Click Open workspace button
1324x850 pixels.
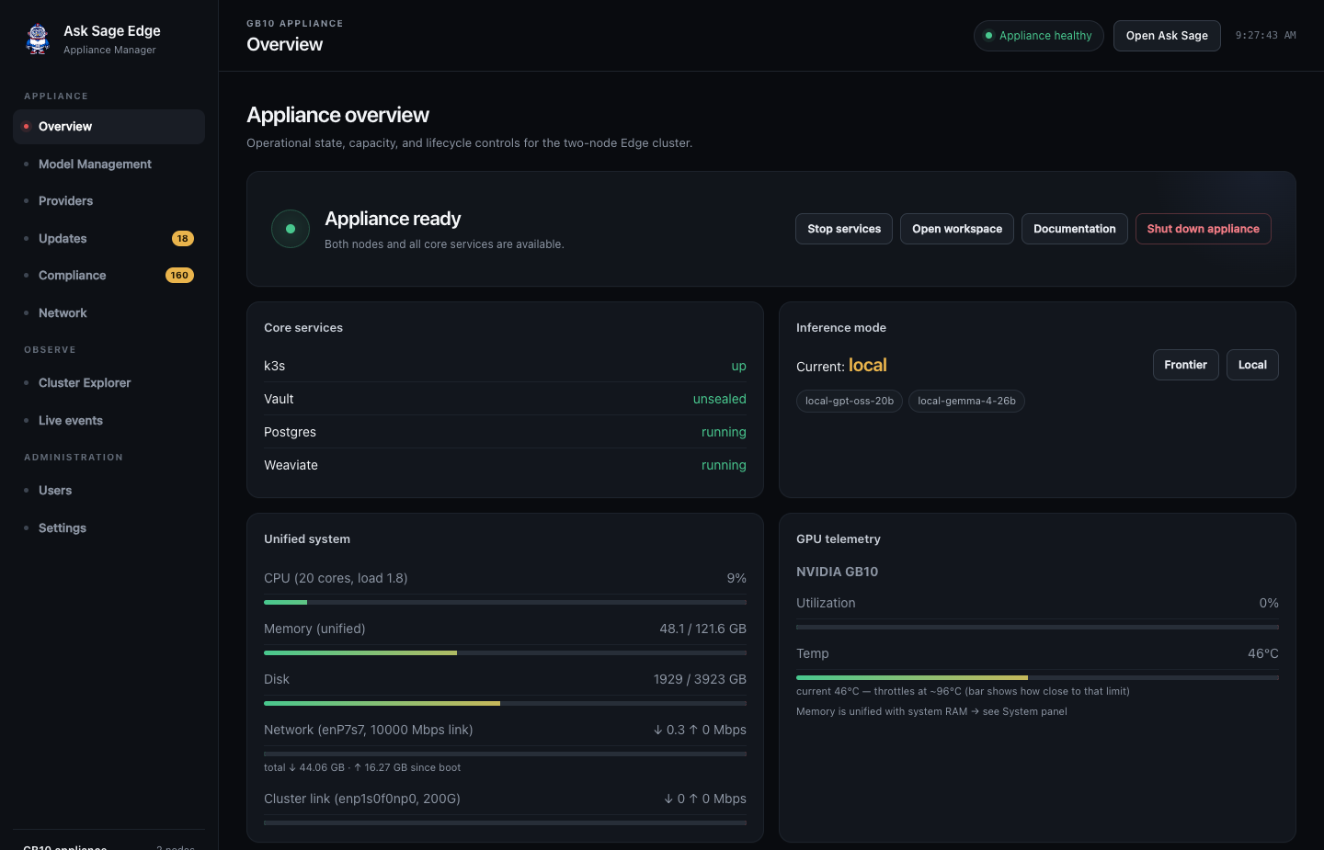957,229
